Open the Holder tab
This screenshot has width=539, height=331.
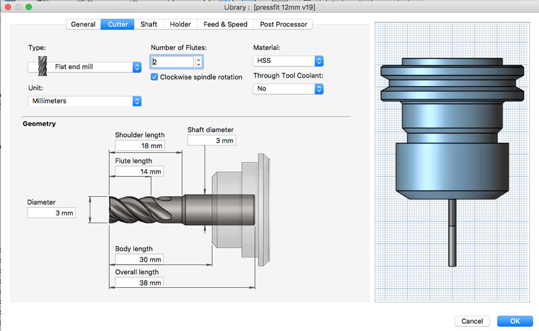(x=180, y=25)
